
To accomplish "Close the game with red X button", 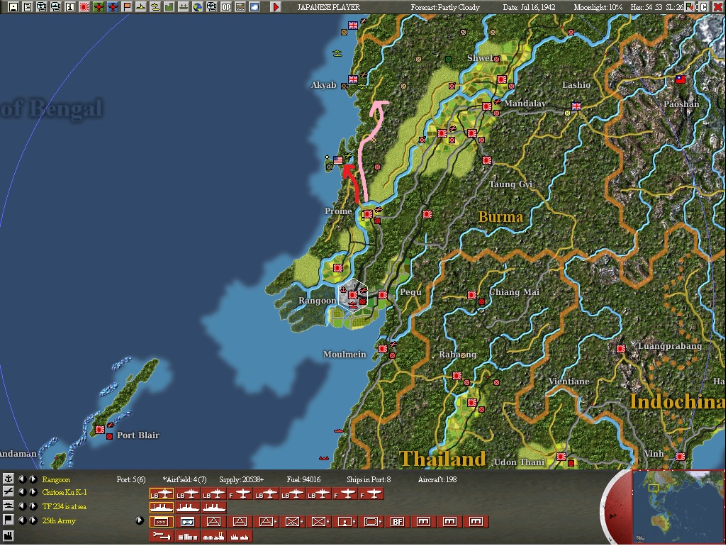I will point(717,7).
